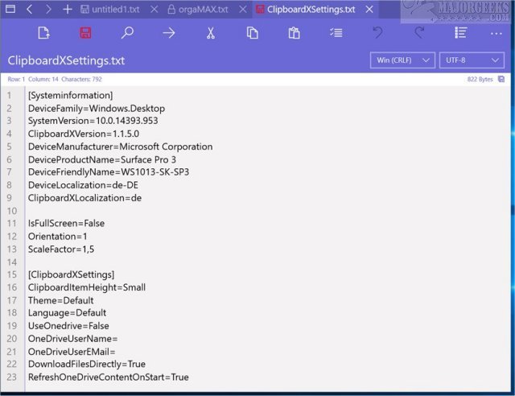
Task: Click the OneDriveUserEMail= line
Action: (x=72, y=352)
